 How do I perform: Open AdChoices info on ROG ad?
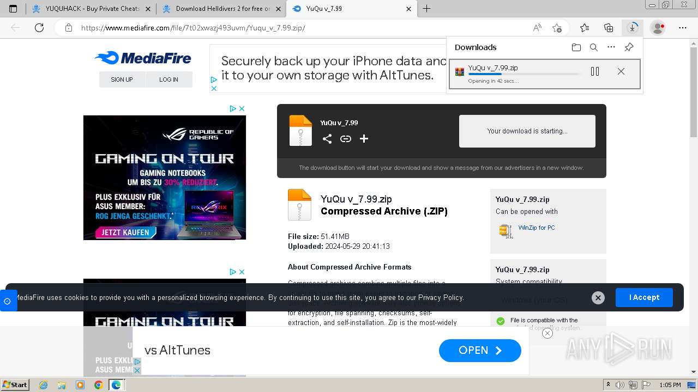pyautogui.click(x=233, y=109)
